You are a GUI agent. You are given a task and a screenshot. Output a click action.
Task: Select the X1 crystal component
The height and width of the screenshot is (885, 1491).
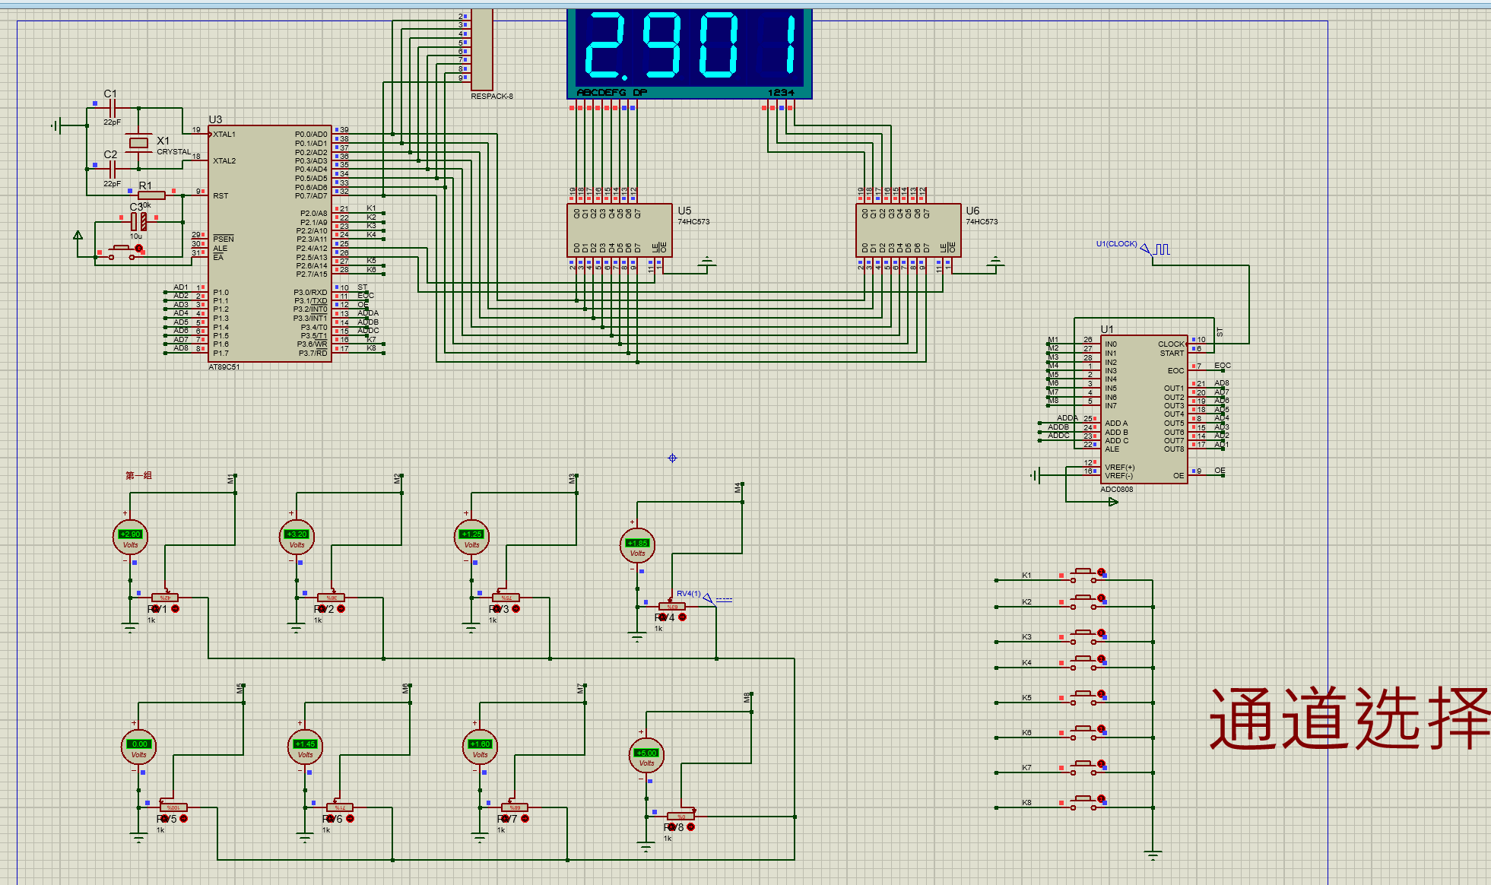[x=138, y=142]
